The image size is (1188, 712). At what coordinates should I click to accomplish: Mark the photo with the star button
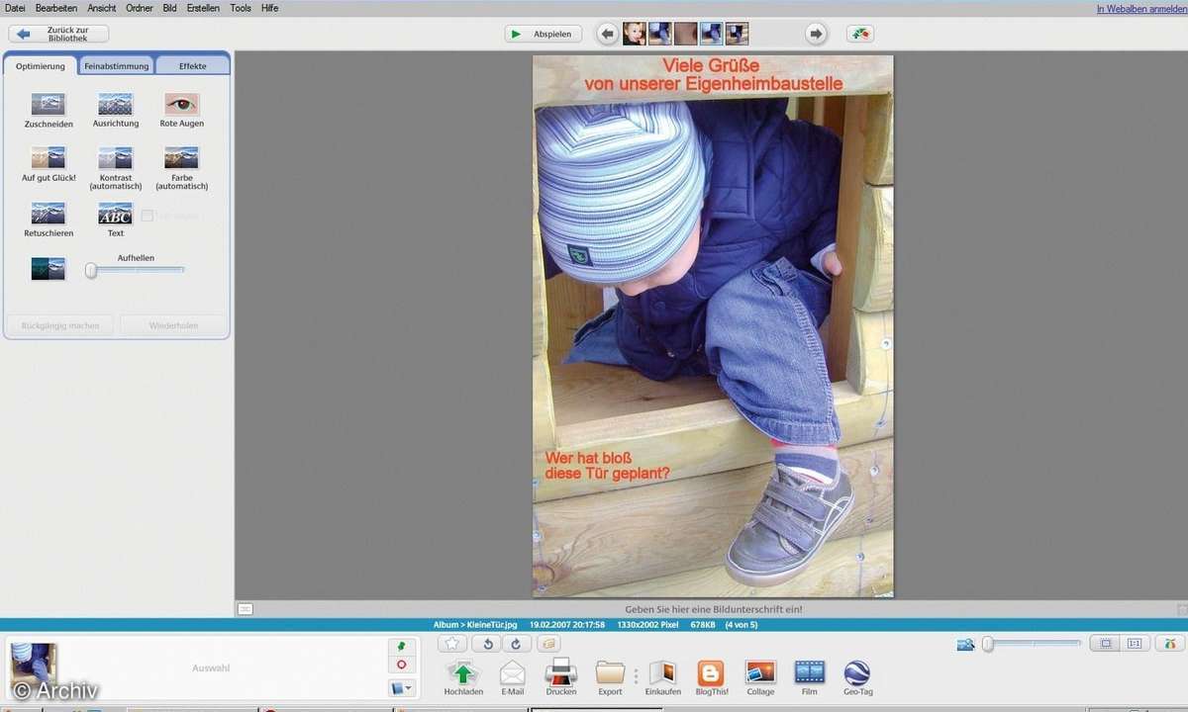pos(452,644)
